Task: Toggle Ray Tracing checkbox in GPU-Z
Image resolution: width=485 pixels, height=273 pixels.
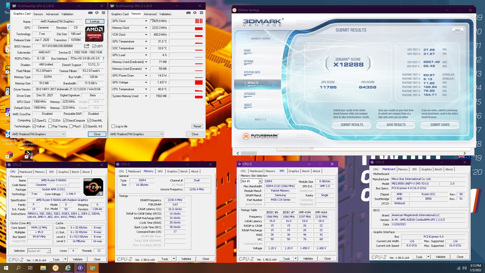Action: point(50,126)
